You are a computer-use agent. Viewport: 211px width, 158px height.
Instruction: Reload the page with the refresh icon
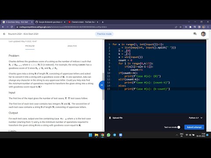tap(12, 27)
